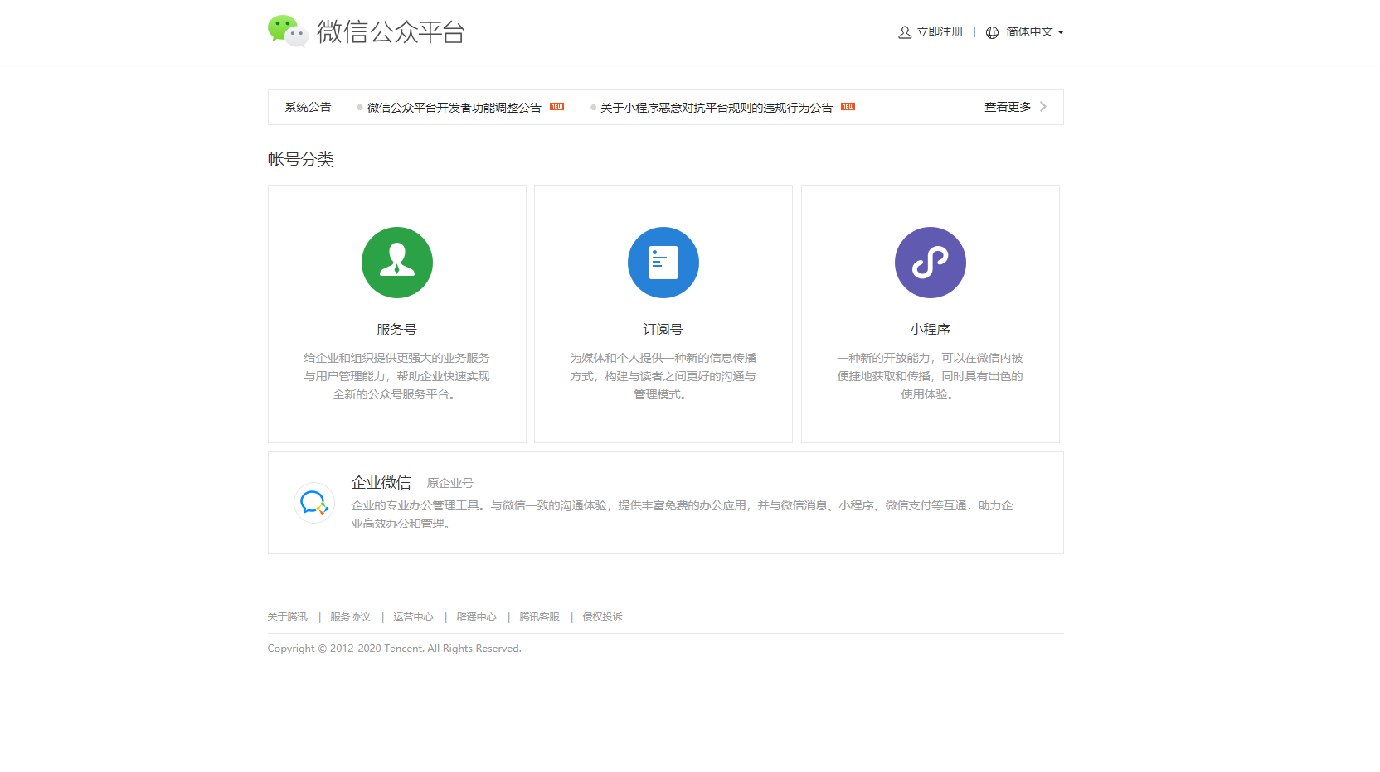Open the 腾讯客服 footer link
Viewport: 1380px width, 772px height.
[x=539, y=617]
